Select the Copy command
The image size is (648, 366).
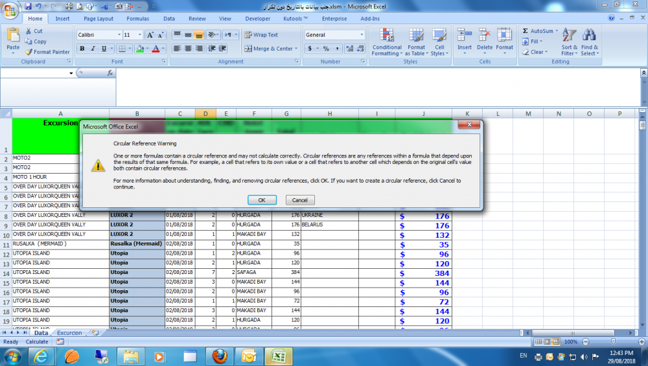[36, 41]
